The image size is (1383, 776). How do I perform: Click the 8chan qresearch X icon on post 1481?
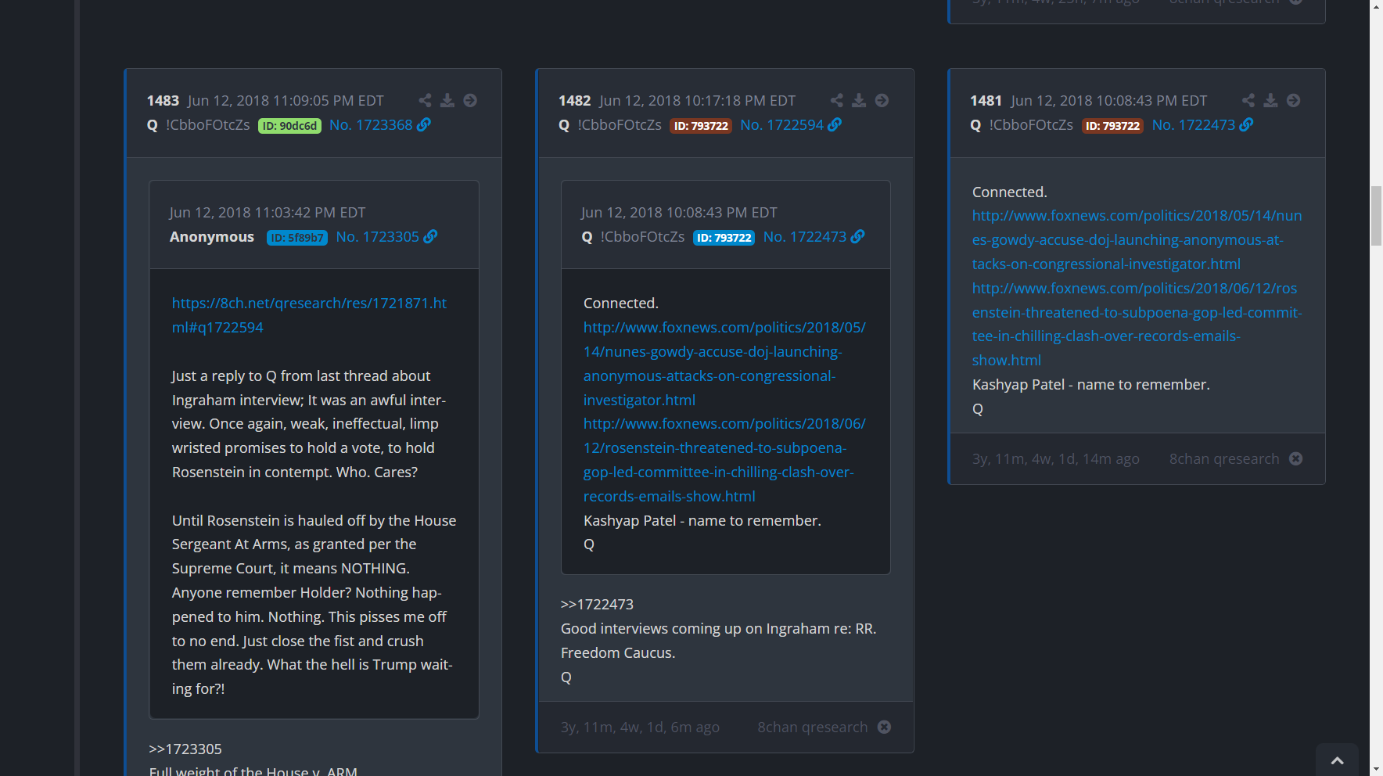(1296, 458)
